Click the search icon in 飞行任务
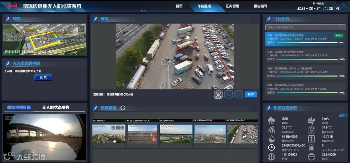Image resolution: width=350 pixels, height=163 pixels. coord(341,27)
